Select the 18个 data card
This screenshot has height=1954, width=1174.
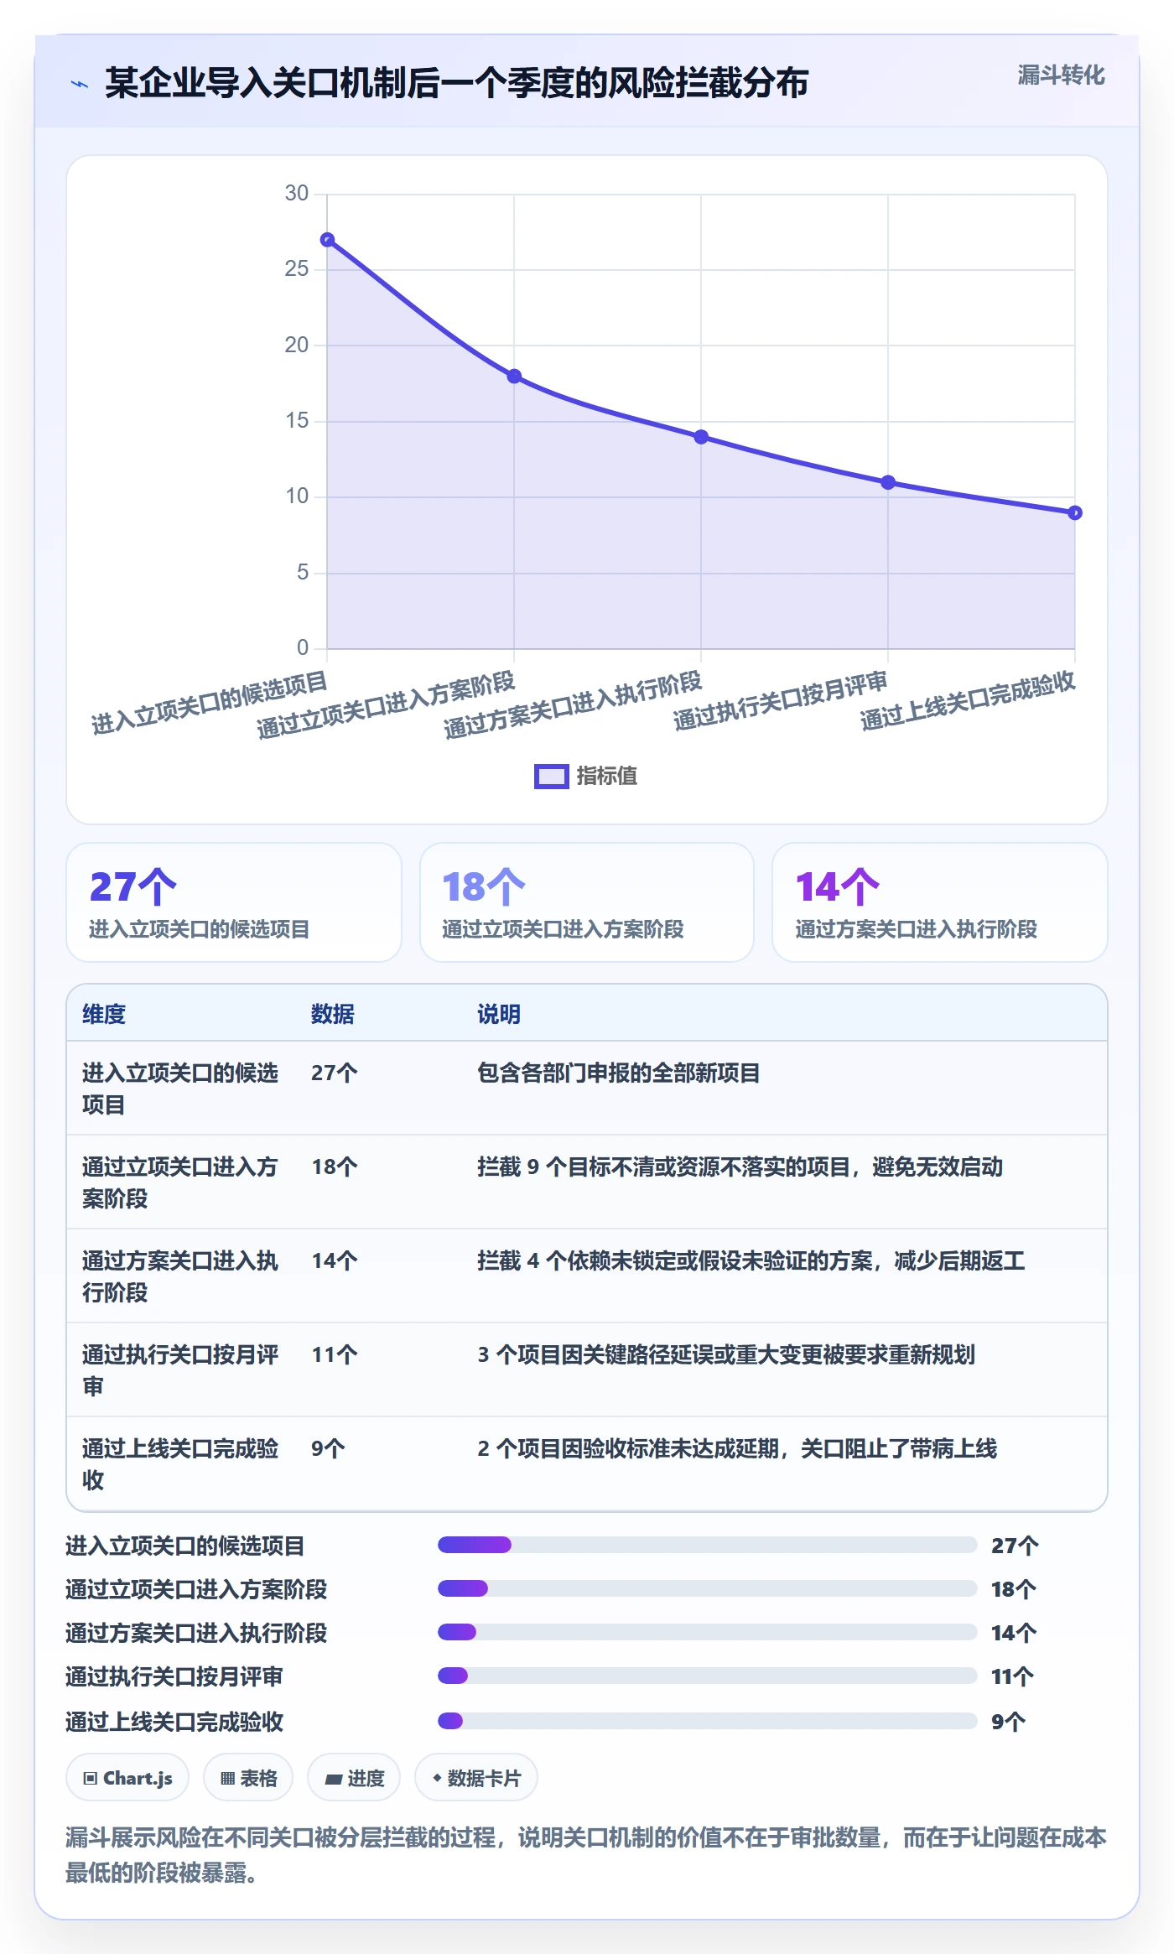tap(587, 902)
